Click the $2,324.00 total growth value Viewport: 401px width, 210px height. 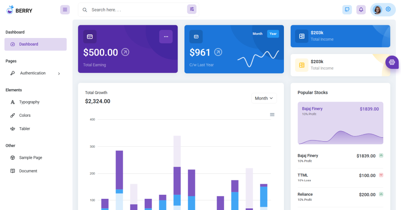98,101
